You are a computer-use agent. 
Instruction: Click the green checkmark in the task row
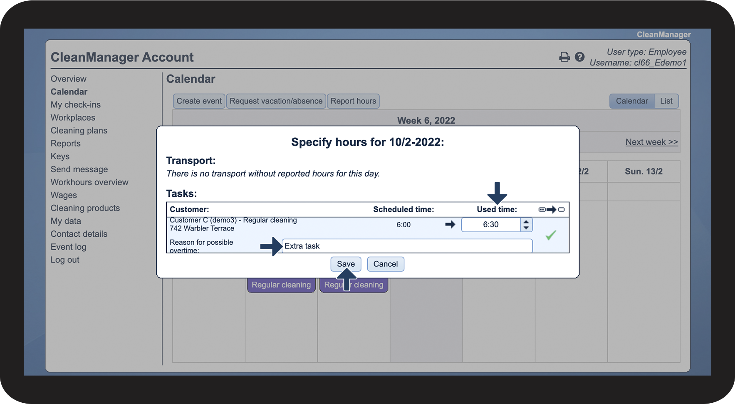tap(551, 235)
